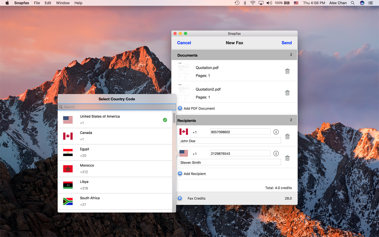Click the plus icon beside Fax Credits
This screenshot has width=379, height=237.
click(x=180, y=198)
